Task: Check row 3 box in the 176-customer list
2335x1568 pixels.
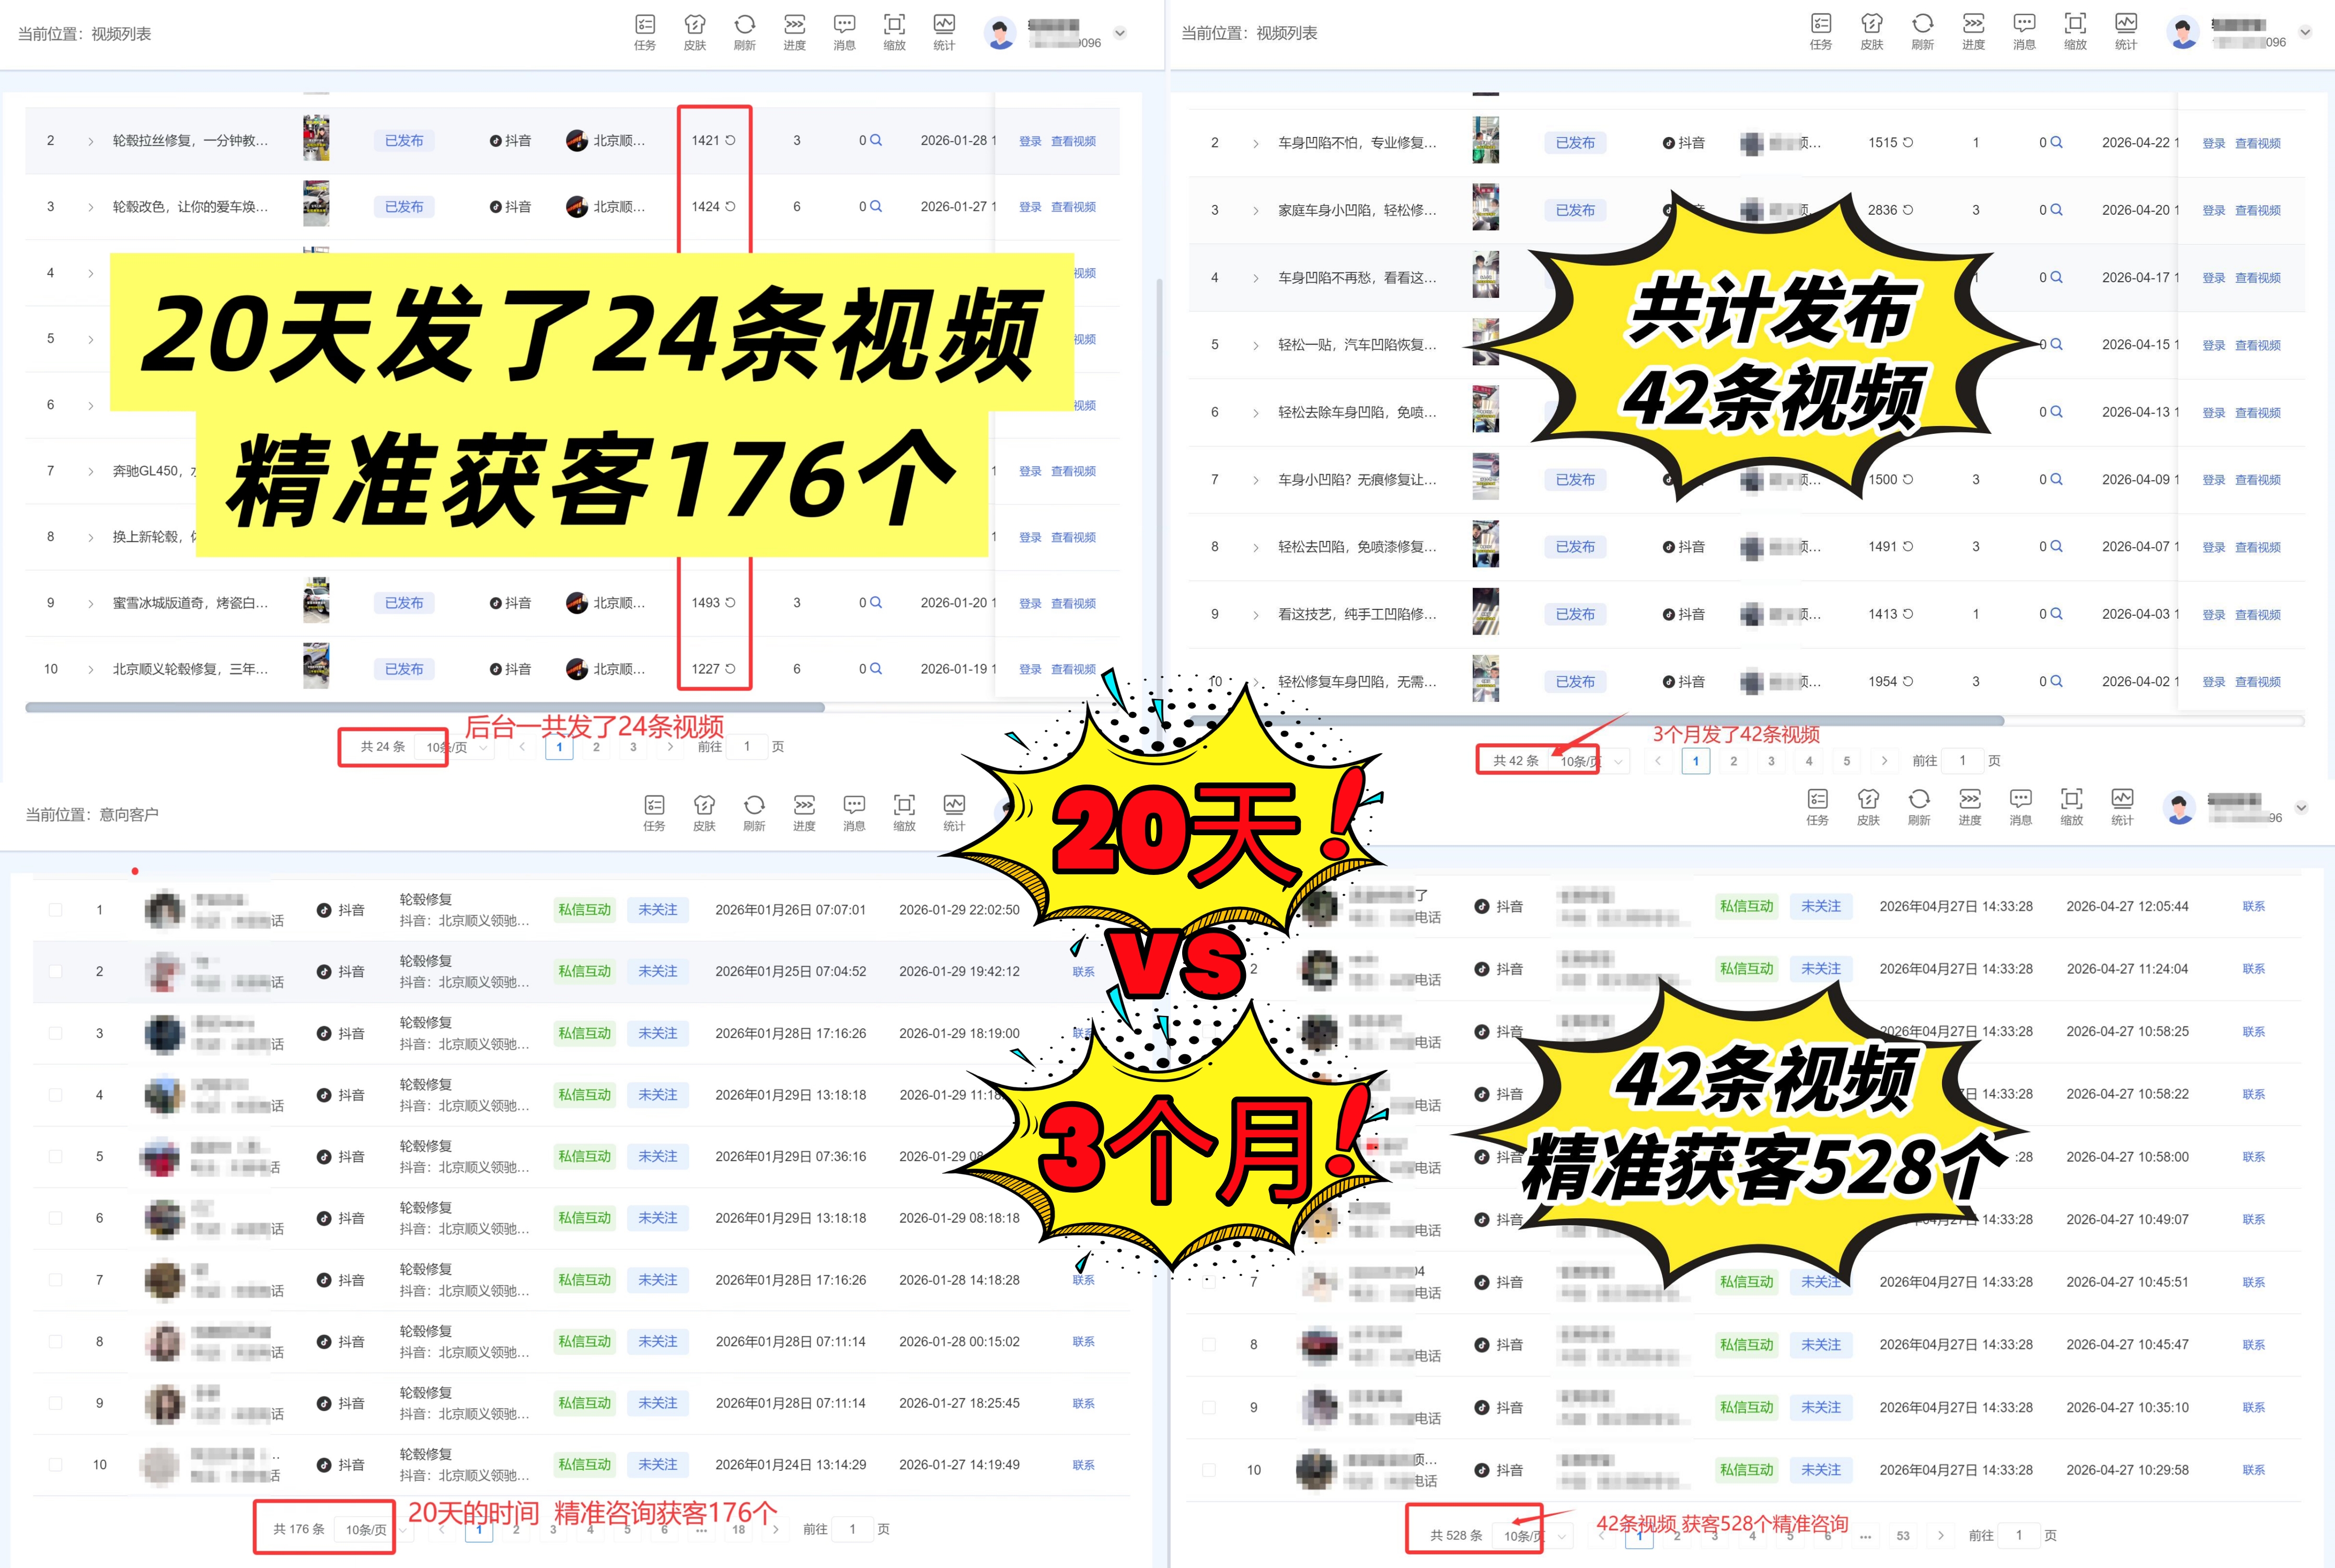Action: pos(56,1033)
